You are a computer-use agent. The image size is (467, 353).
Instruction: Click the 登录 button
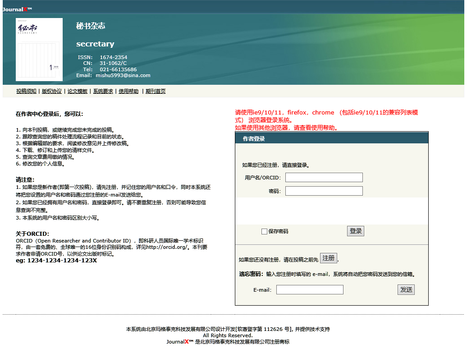pyautogui.click(x=356, y=231)
